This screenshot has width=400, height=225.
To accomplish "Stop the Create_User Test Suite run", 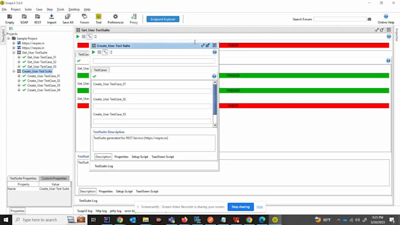I will (99, 52).
